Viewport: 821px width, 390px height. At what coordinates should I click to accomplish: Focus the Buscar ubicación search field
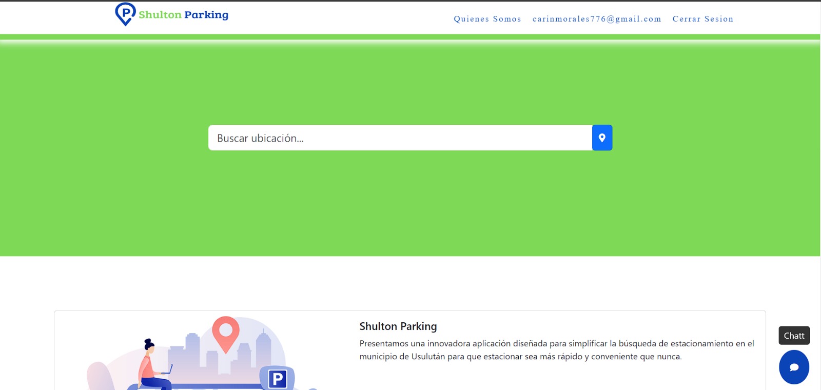click(x=400, y=138)
